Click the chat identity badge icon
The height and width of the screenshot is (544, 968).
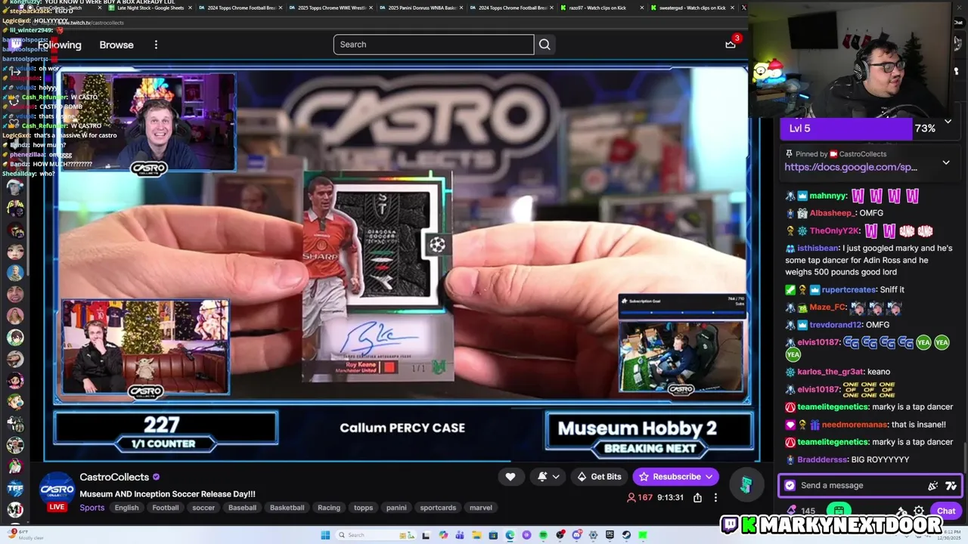(x=790, y=486)
